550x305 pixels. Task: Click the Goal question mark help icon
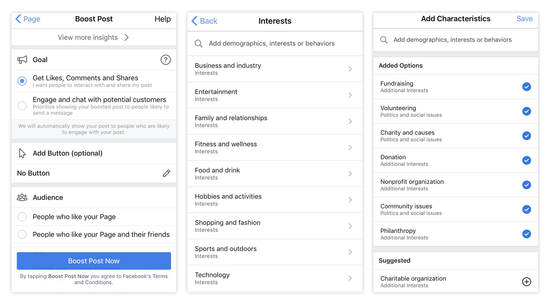[x=166, y=60]
